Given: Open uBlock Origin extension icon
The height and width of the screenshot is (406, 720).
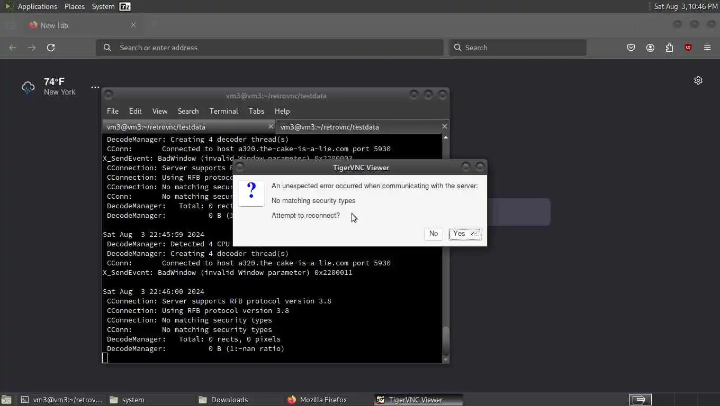Looking at the screenshot, I should pyautogui.click(x=688, y=48).
